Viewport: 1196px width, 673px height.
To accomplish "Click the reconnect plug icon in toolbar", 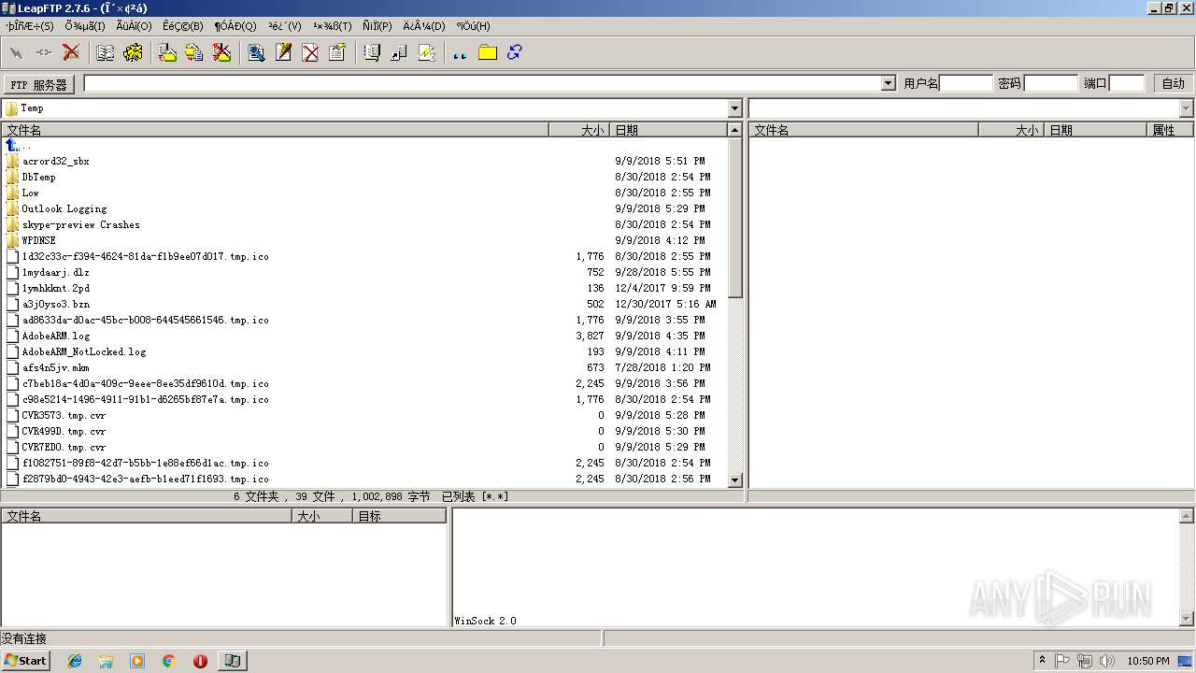I will click(x=44, y=52).
